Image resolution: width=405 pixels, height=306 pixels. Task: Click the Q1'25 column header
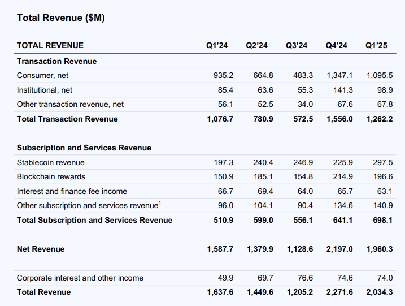pyautogui.click(x=376, y=46)
